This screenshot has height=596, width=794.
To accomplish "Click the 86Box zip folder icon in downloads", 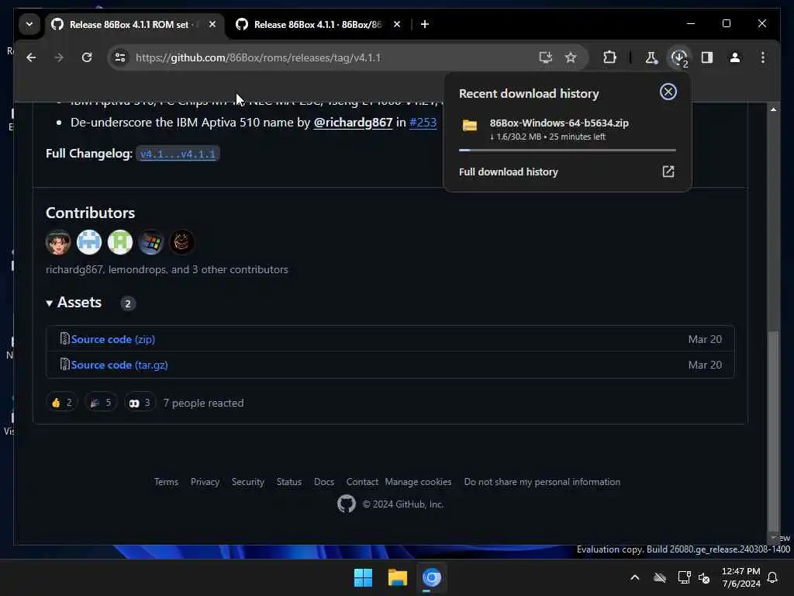I will pyautogui.click(x=469, y=125).
